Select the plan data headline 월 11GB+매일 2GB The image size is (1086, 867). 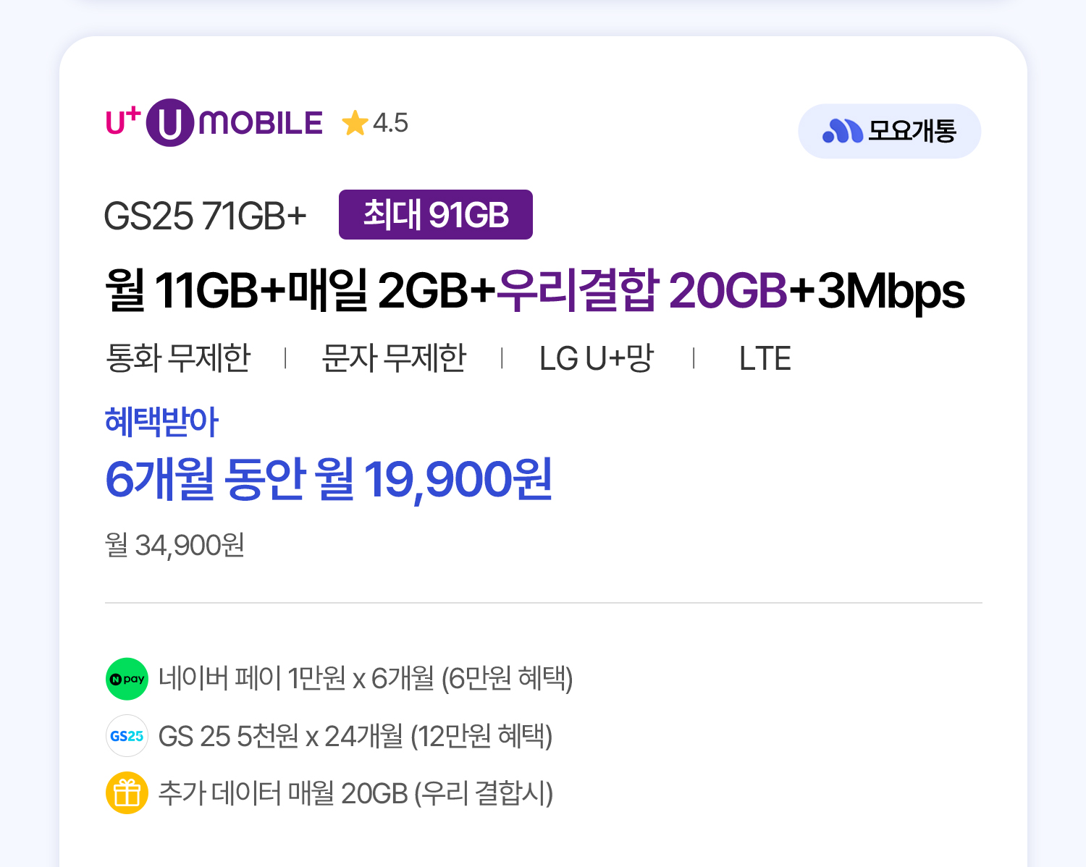coord(300,290)
